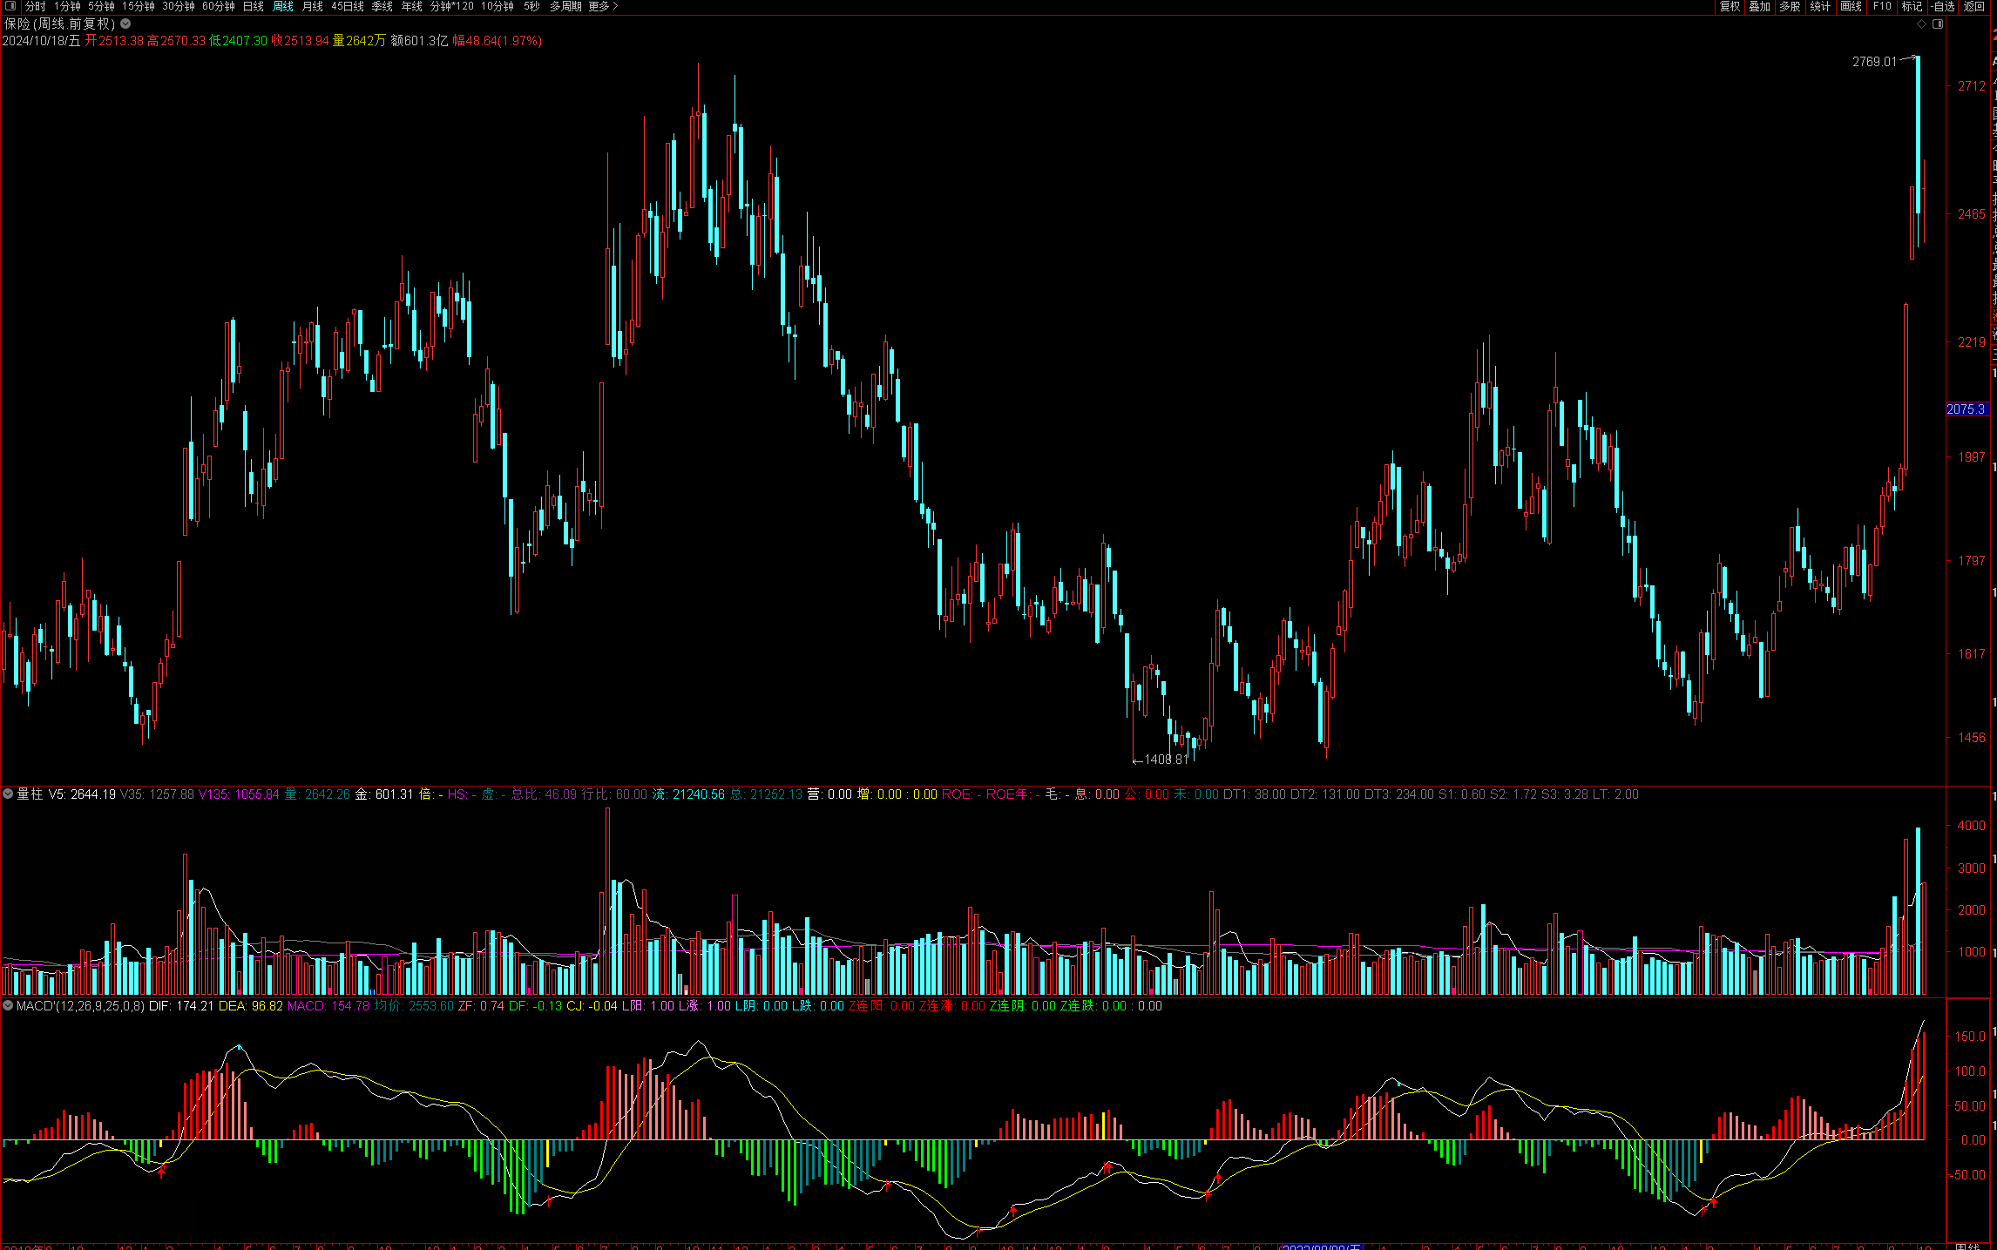Image resolution: width=1997 pixels, height=1250 pixels.
Task: Expand 更多 period options
Action: point(603,6)
